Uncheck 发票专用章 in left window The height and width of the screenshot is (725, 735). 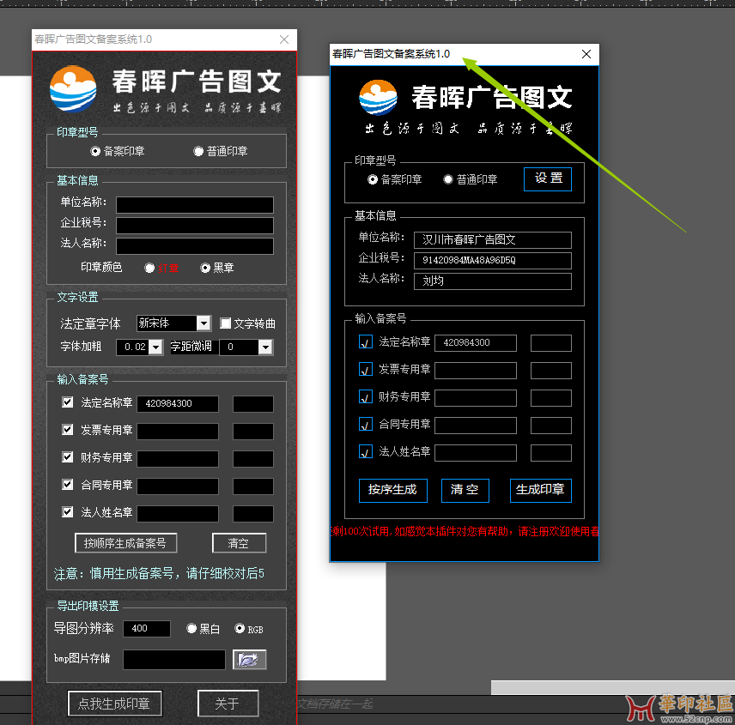tap(68, 430)
